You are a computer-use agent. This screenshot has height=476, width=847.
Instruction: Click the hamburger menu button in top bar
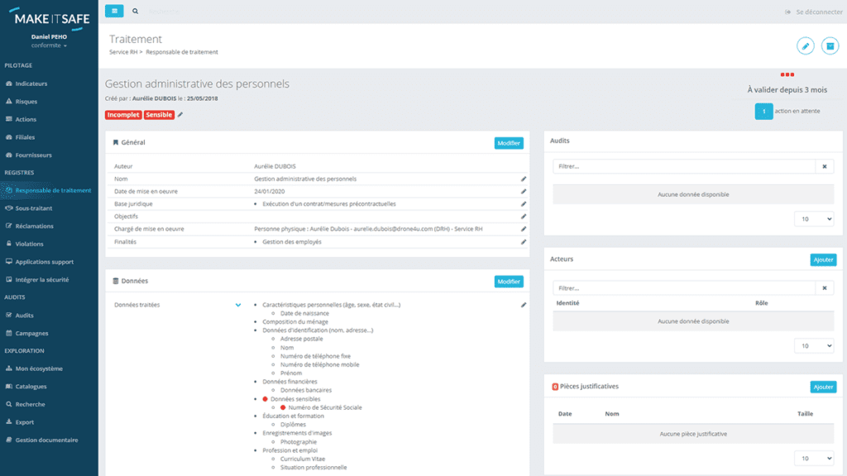[114, 12]
